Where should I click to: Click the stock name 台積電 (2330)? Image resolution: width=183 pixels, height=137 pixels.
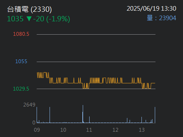tap(29, 10)
